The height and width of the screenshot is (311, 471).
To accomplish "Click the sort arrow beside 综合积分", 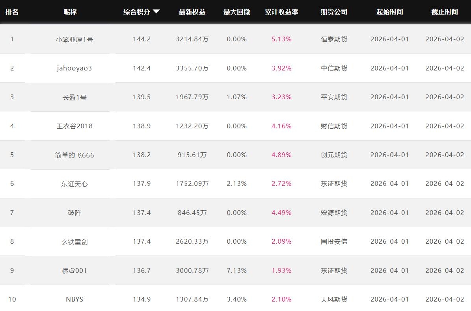I will tap(156, 12).
